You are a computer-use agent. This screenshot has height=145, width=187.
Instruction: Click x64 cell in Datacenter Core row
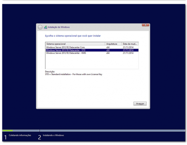[108, 47]
